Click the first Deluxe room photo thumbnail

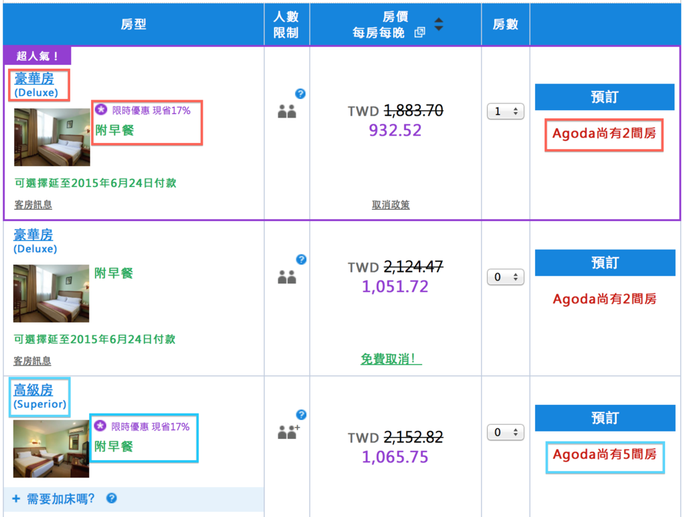click(x=52, y=137)
